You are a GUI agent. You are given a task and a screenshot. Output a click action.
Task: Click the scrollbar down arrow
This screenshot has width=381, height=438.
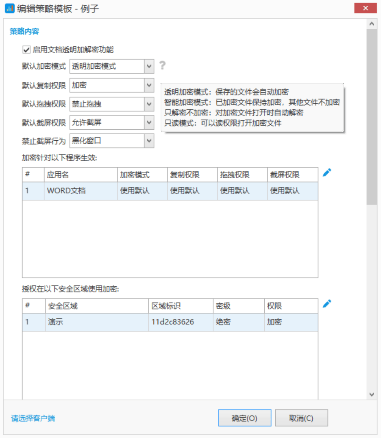click(x=371, y=394)
